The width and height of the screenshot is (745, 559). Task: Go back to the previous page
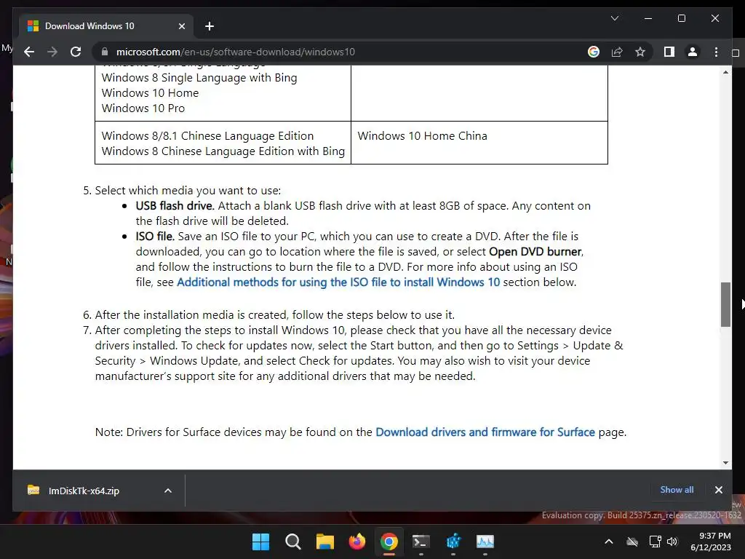[x=29, y=52]
